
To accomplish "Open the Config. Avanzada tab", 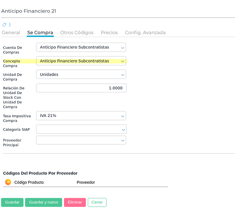I will coord(145,32).
